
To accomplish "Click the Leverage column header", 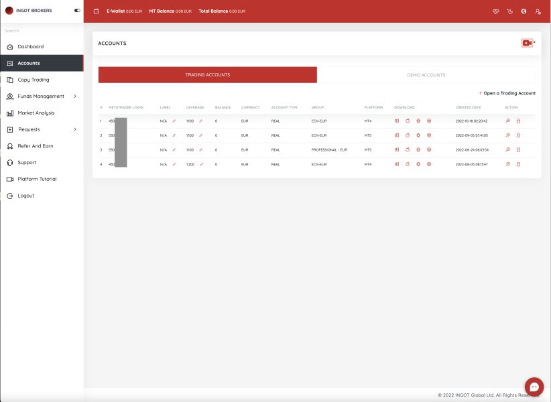I will point(194,107).
